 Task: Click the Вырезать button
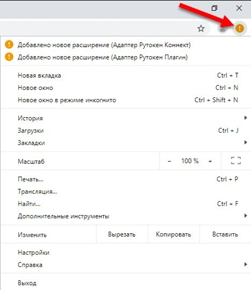pyautogui.click(x=122, y=234)
